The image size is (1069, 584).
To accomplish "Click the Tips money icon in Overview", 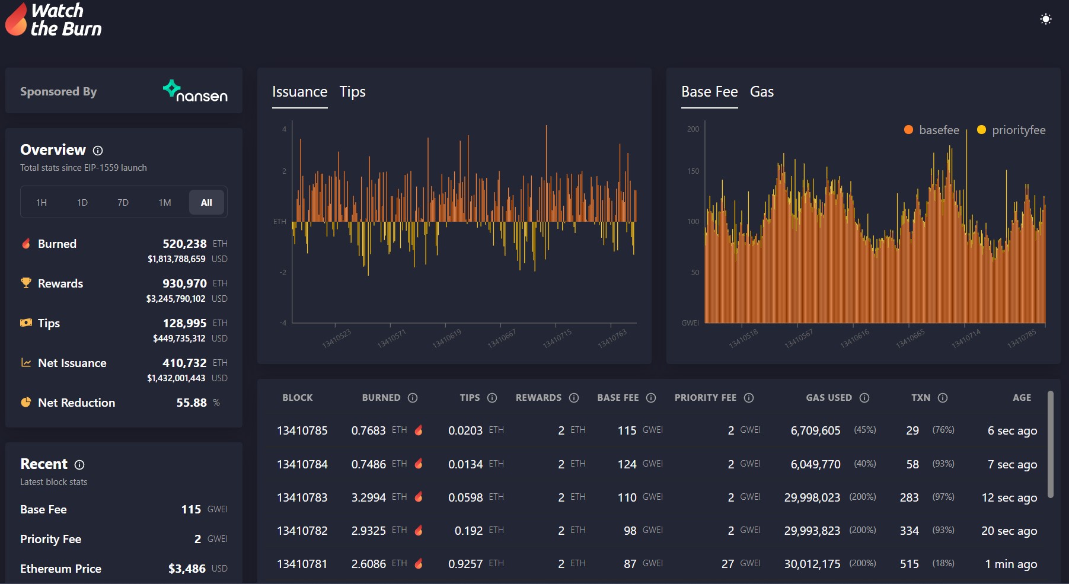I will 26,323.
